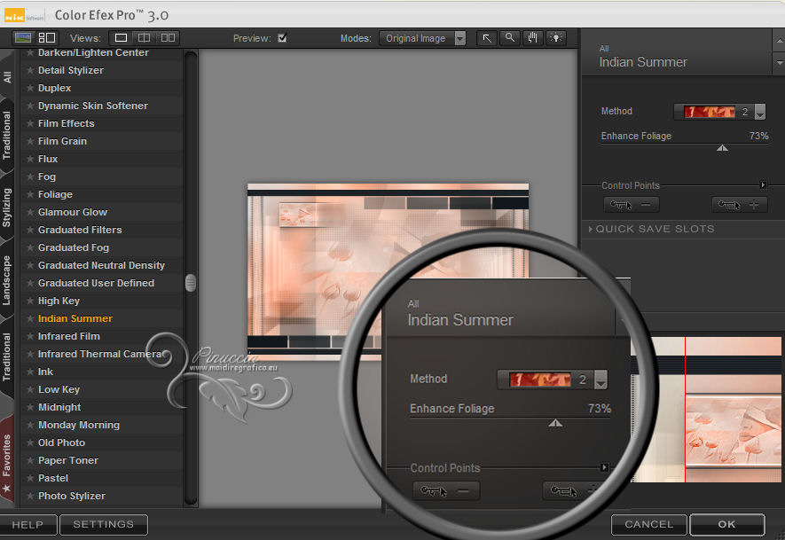Click the Enhance Foliage slider handle
The height and width of the screenshot is (540, 785).
[x=722, y=148]
